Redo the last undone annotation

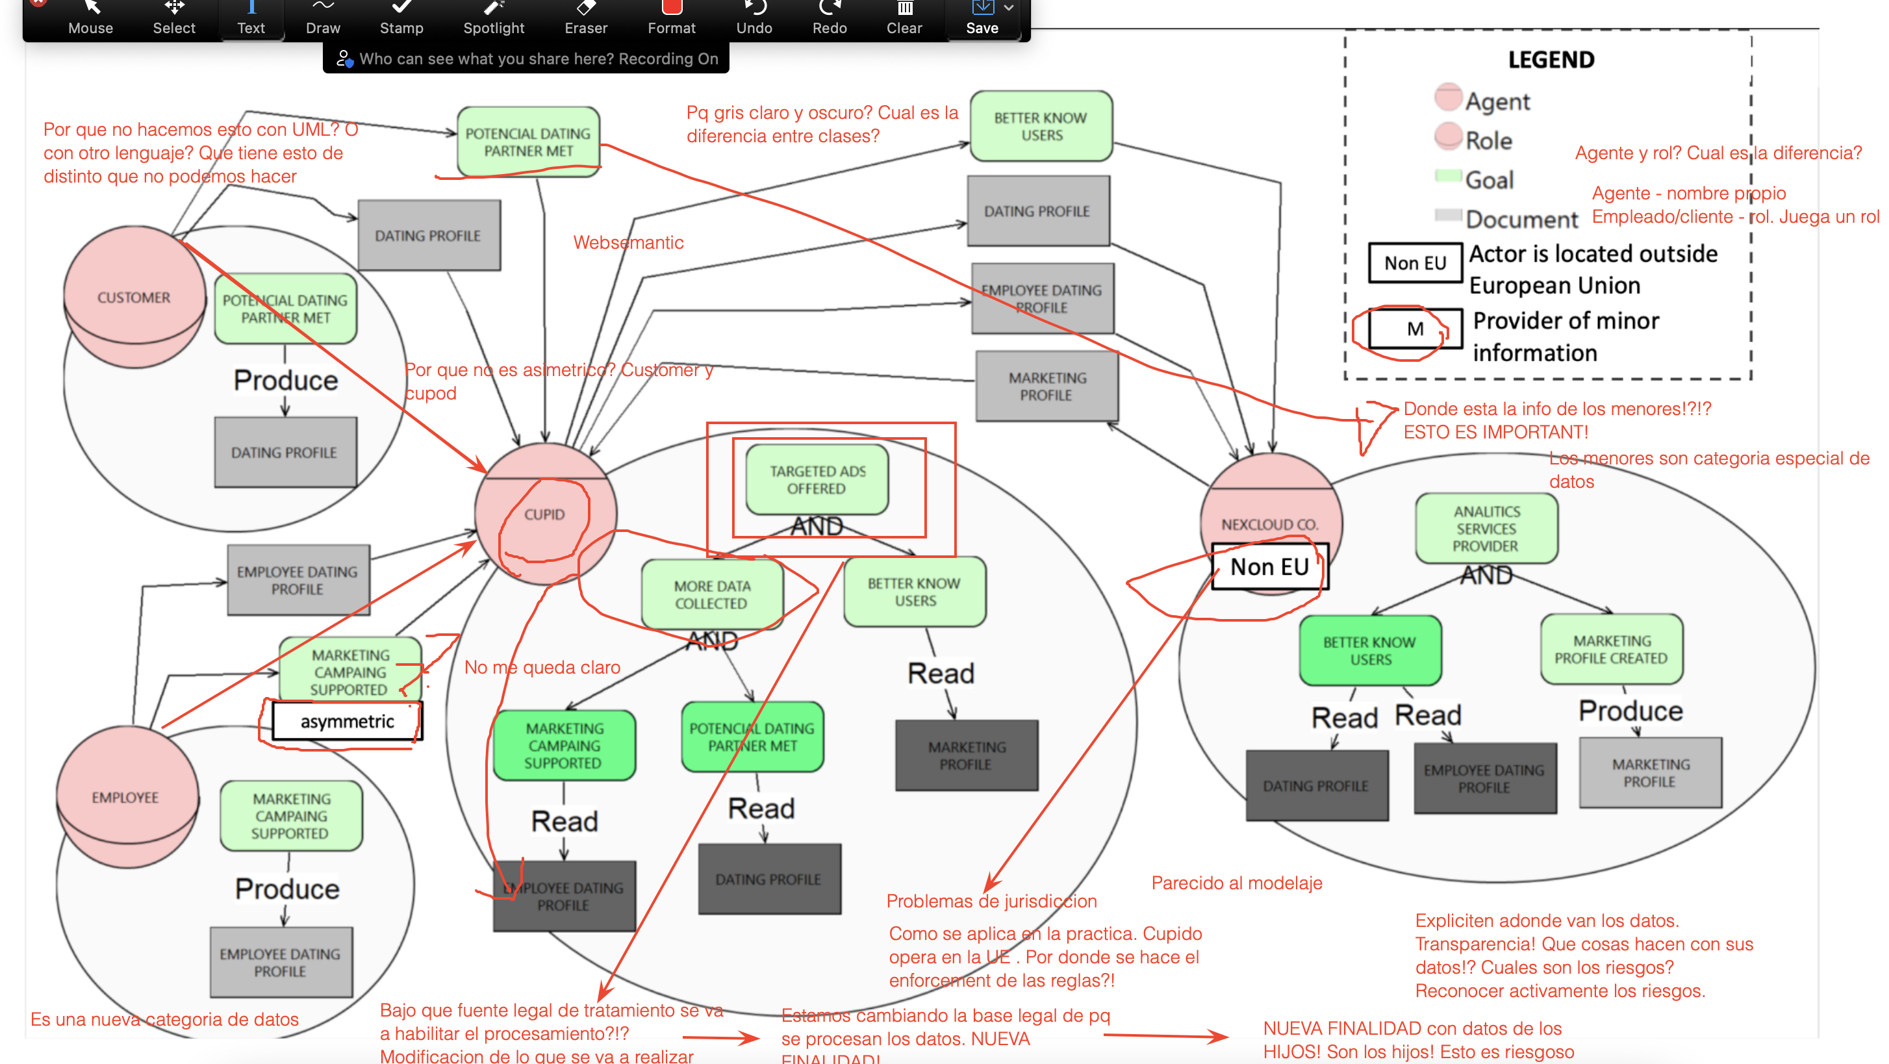[x=830, y=18]
